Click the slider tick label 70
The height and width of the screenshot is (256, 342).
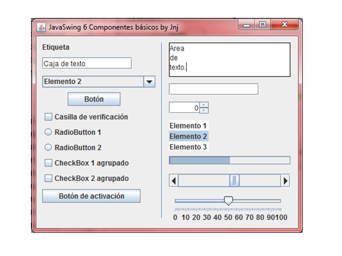[249, 217]
